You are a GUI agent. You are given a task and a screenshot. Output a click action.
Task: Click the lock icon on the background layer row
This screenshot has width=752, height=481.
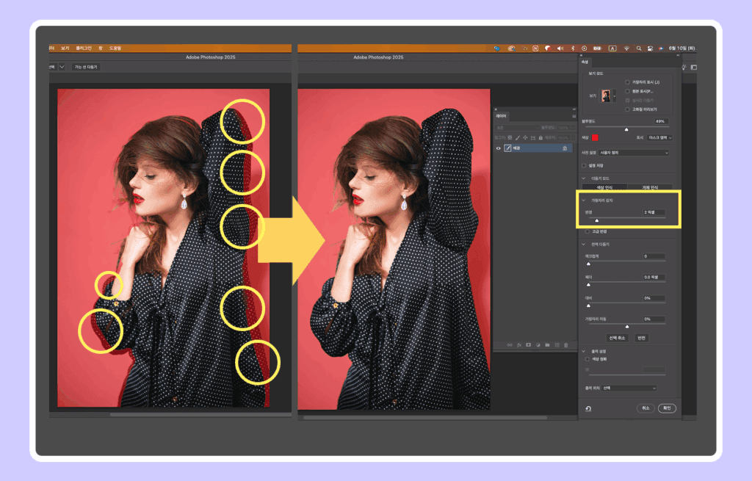point(565,148)
